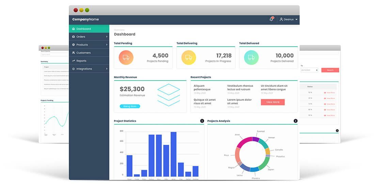Click the 10,000 Projects Delivered value
378x196 pixels.
click(284, 55)
